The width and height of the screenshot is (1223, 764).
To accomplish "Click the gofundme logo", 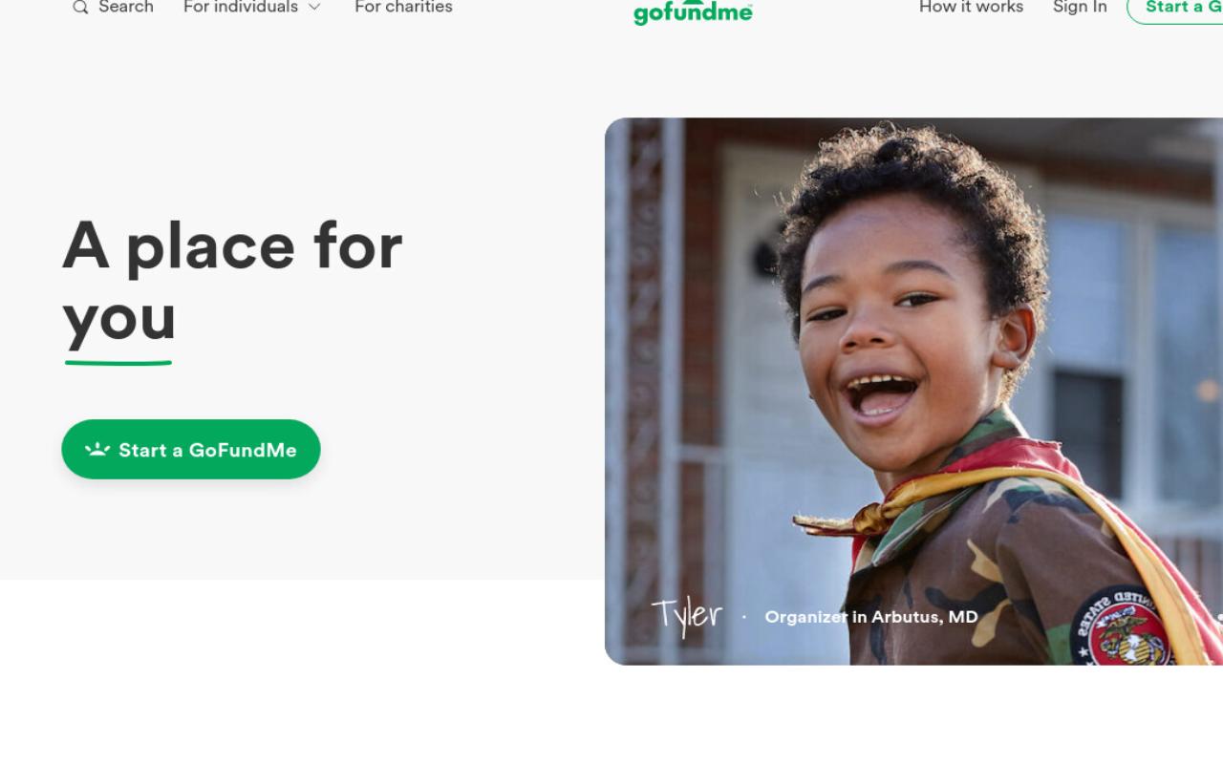I will click(693, 11).
